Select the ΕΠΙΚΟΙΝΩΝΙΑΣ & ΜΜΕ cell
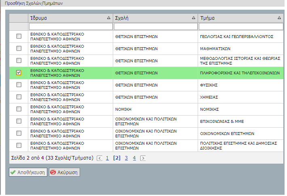The image size is (287, 196). tap(241, 121)
